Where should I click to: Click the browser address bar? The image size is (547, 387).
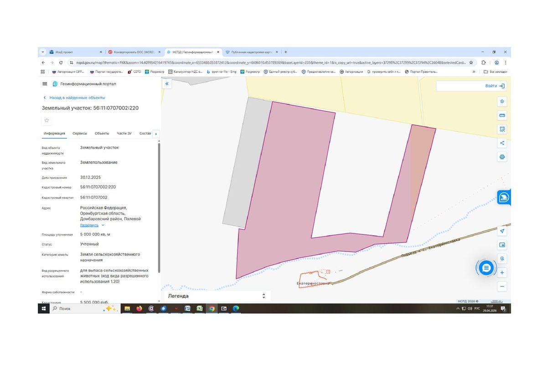coord(270,62)
